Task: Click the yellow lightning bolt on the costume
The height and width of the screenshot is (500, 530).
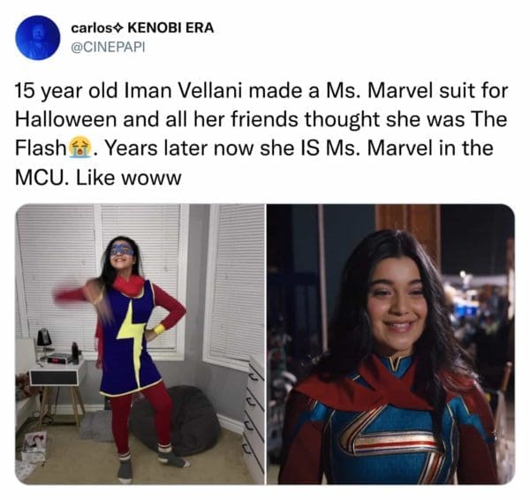Action: pyautogui.click(x=131, y=337)
